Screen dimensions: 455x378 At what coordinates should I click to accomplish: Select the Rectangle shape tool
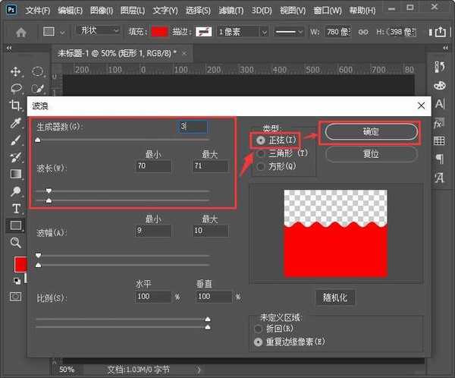tap(15, 225)
